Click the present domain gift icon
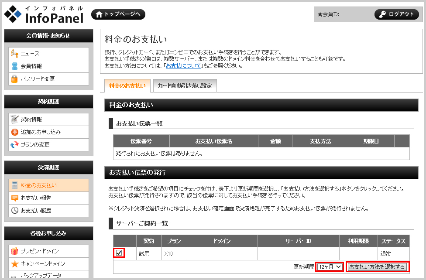 [x=14, y=251]
